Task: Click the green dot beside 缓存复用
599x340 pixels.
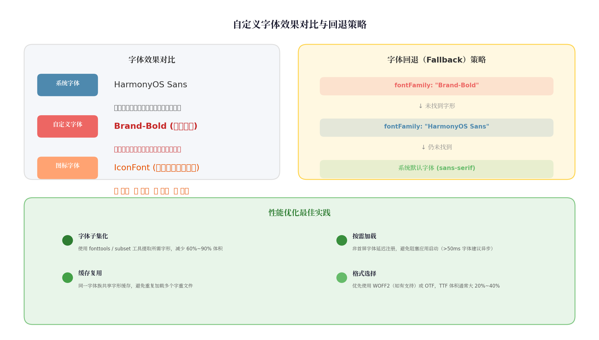Action: coord(67,277)
